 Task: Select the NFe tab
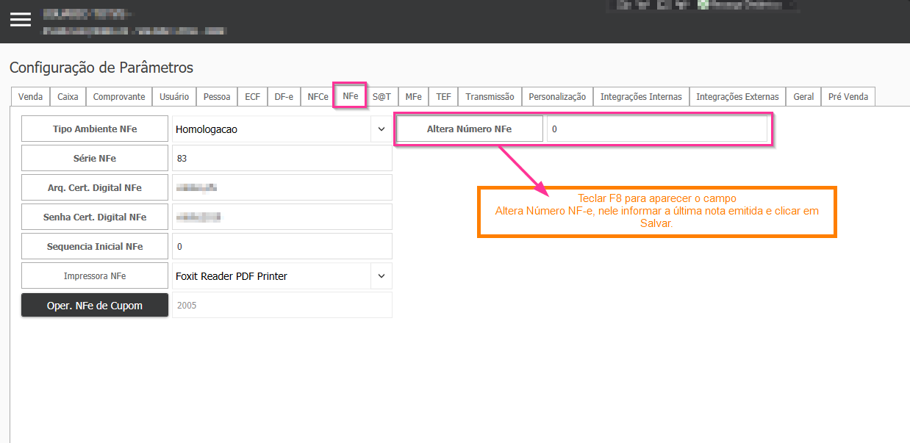[x=351, y=96]
